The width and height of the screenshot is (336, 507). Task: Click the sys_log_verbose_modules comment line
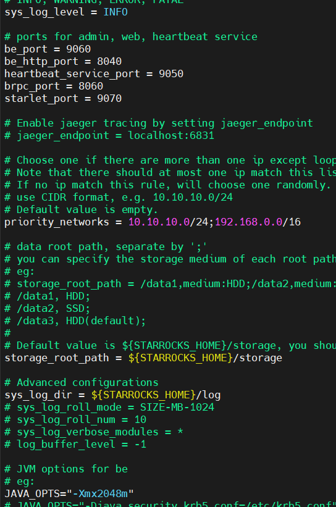[x=94, y=432]
